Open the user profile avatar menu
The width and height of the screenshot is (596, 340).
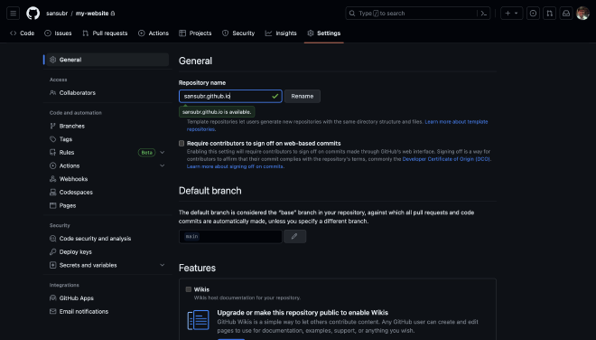(582, 14)
